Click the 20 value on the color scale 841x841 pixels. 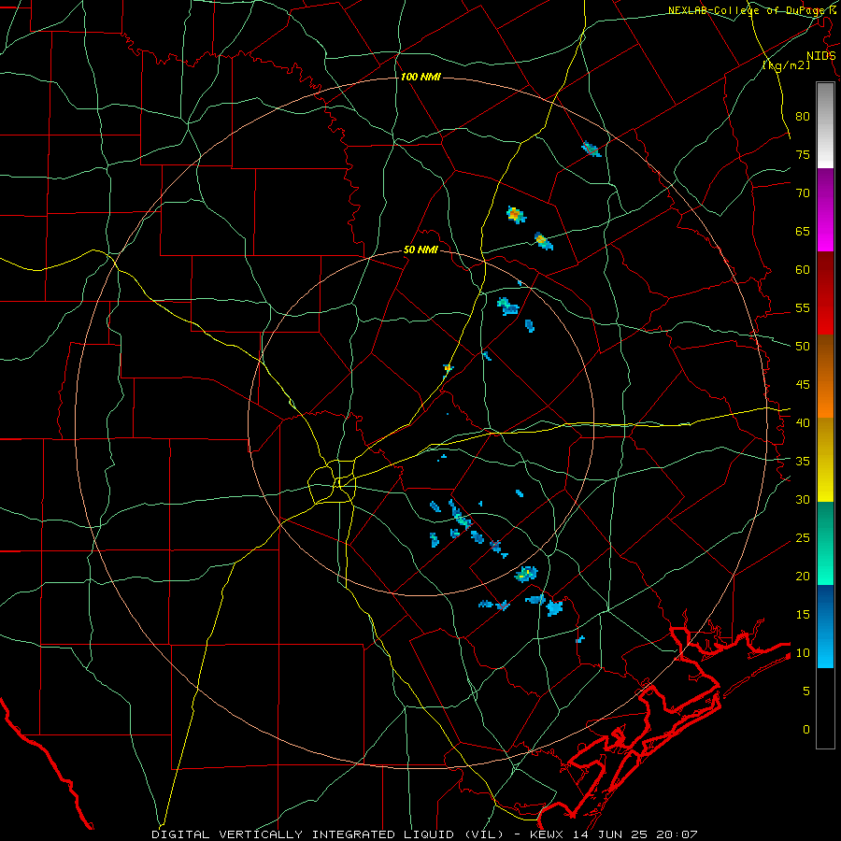click(x=803, y=577)
